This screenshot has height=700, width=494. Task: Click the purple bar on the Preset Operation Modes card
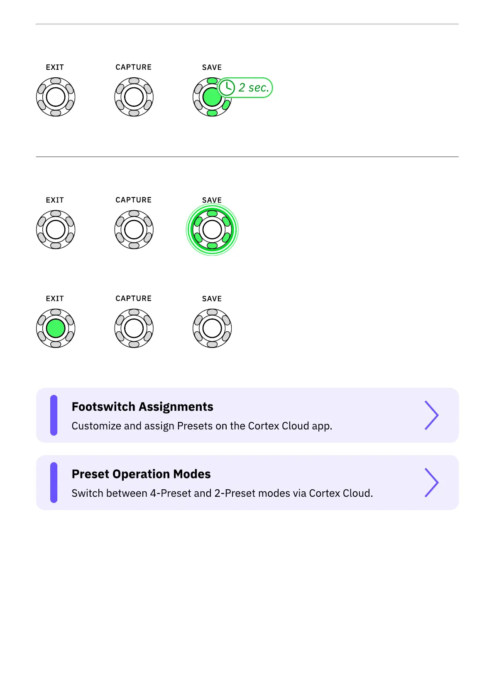pos(54,483)
